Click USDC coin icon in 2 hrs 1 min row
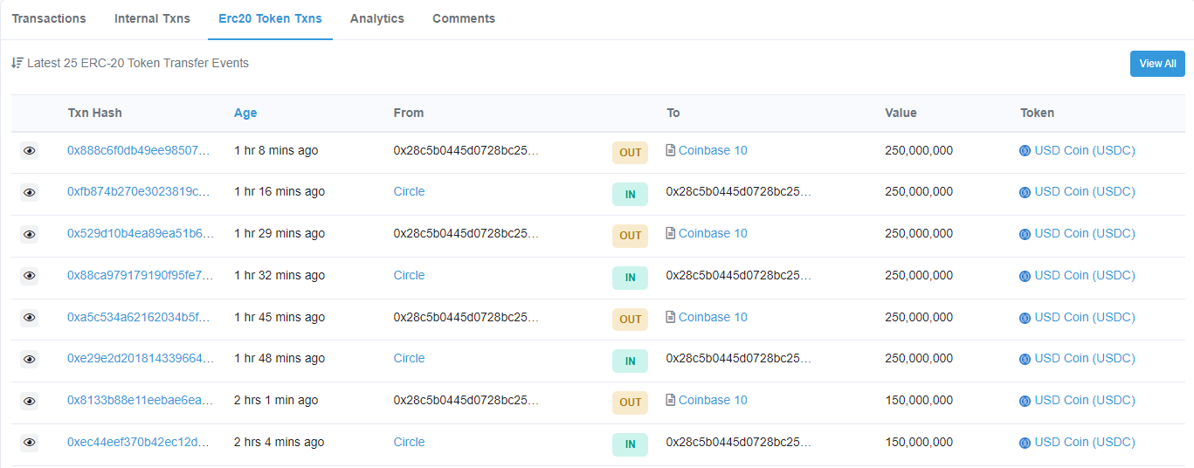Viewport: 1194px width, 468px height. pyautogui.click(x=1025, y=401)
